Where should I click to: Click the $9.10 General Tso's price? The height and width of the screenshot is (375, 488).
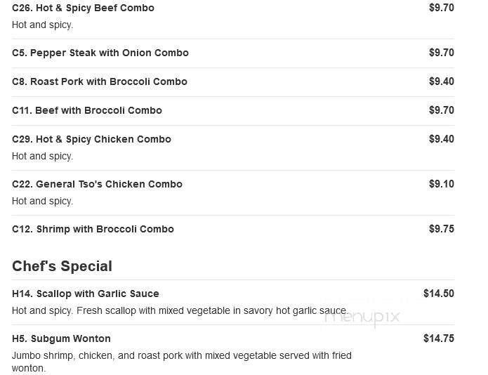tap(442, 183)
